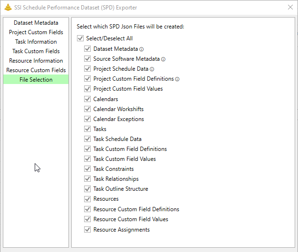The width and height of the screenshot is (298, 252).
Task: Click info icon beside Project Schedule Data
Action: 152,69
